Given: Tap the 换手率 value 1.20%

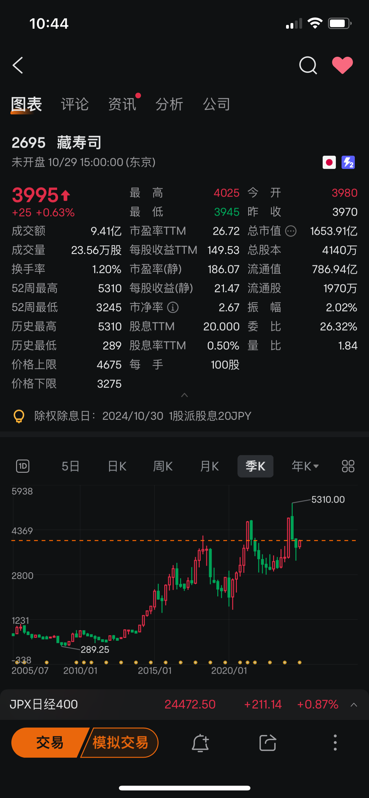Looking at the screenshot, I should [x=107, y=269].
